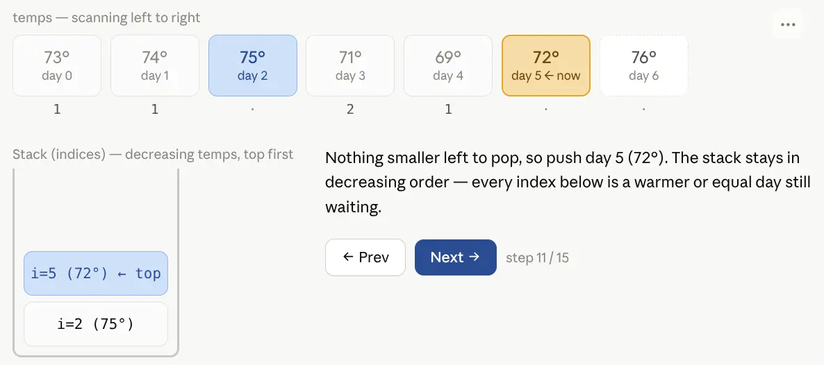Click the 'temps — scanning left to right' heading
The height and width of the screenshot is (365, 824).
pos(106,18)
